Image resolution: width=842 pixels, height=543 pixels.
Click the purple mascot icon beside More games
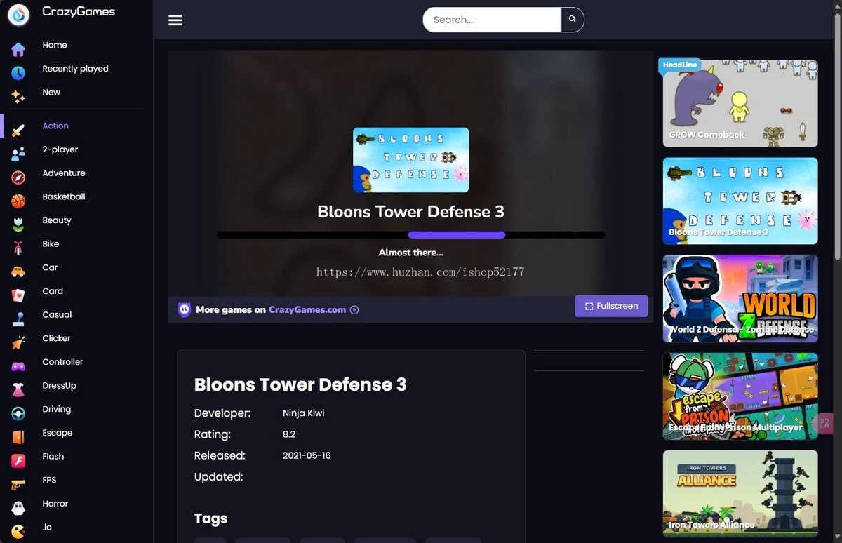185,309
